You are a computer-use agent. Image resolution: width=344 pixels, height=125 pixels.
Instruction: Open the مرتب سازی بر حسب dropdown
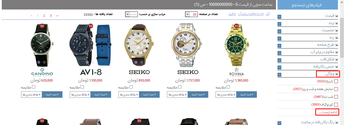pyautogui.click(x=131, y=14)
